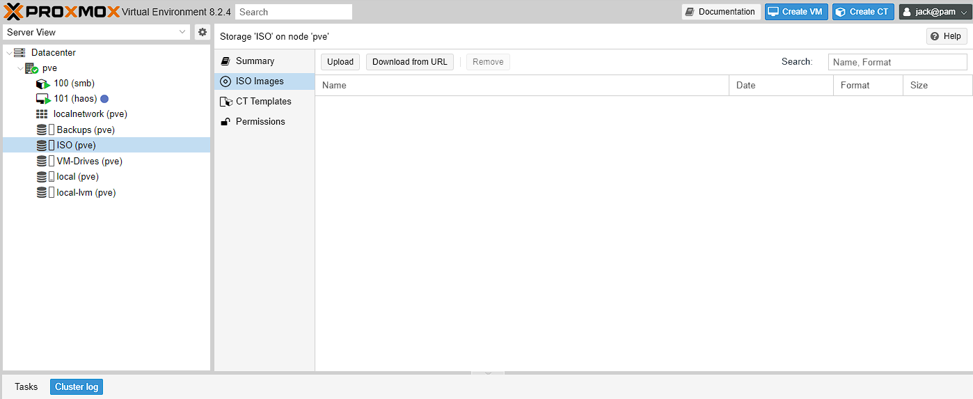Collapse the Datacenter tree node

click(8, 53)
